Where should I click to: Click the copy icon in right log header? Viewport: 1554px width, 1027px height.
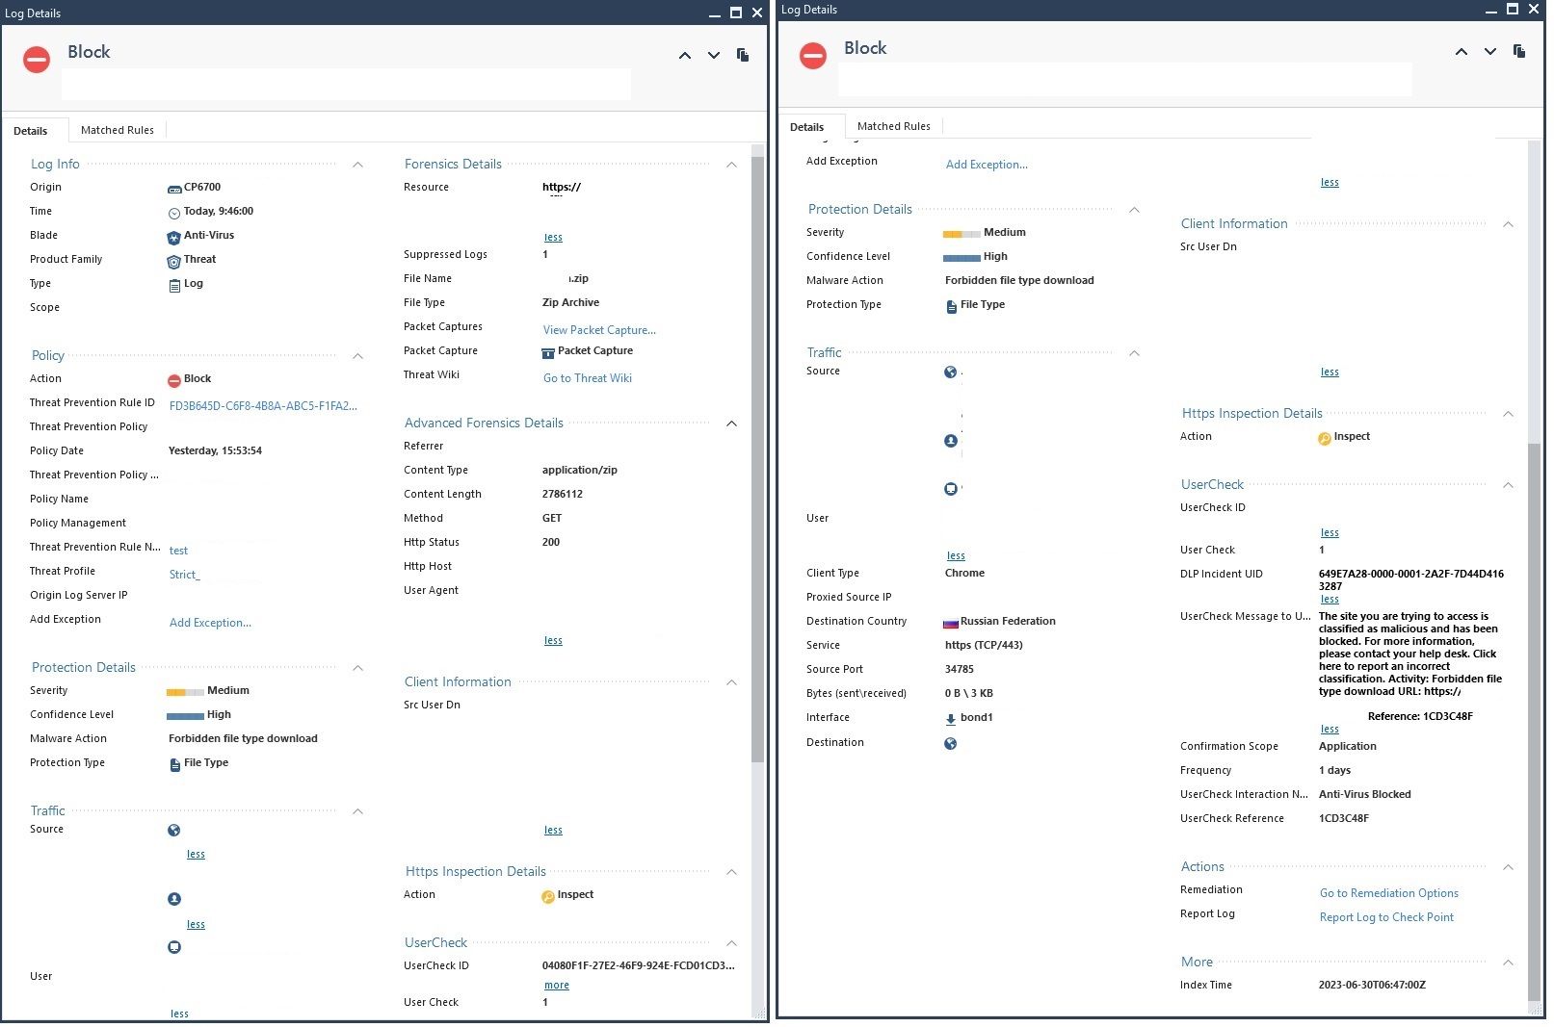tap(1519, 51)
